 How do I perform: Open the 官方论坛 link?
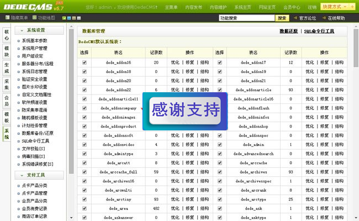tap(308, 18)
